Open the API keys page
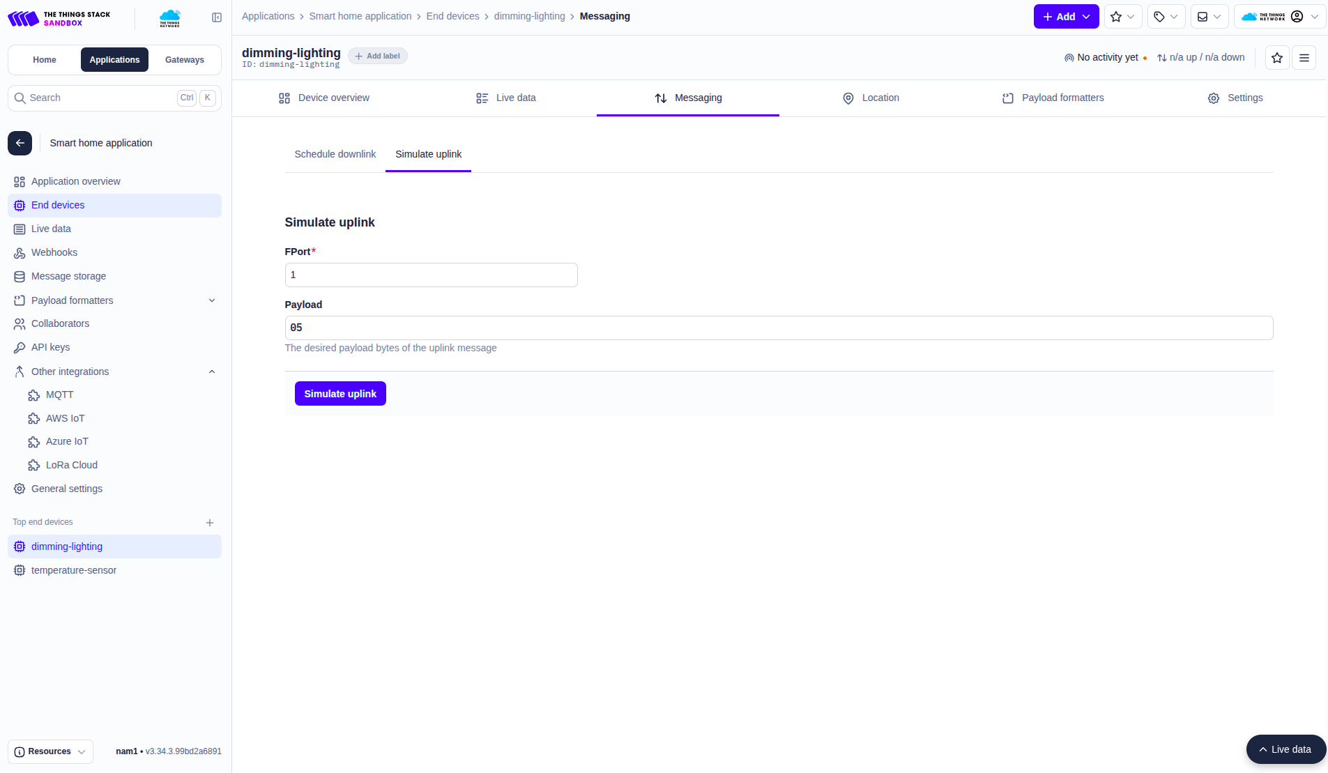1328x773 pixels. pos(50,347)
